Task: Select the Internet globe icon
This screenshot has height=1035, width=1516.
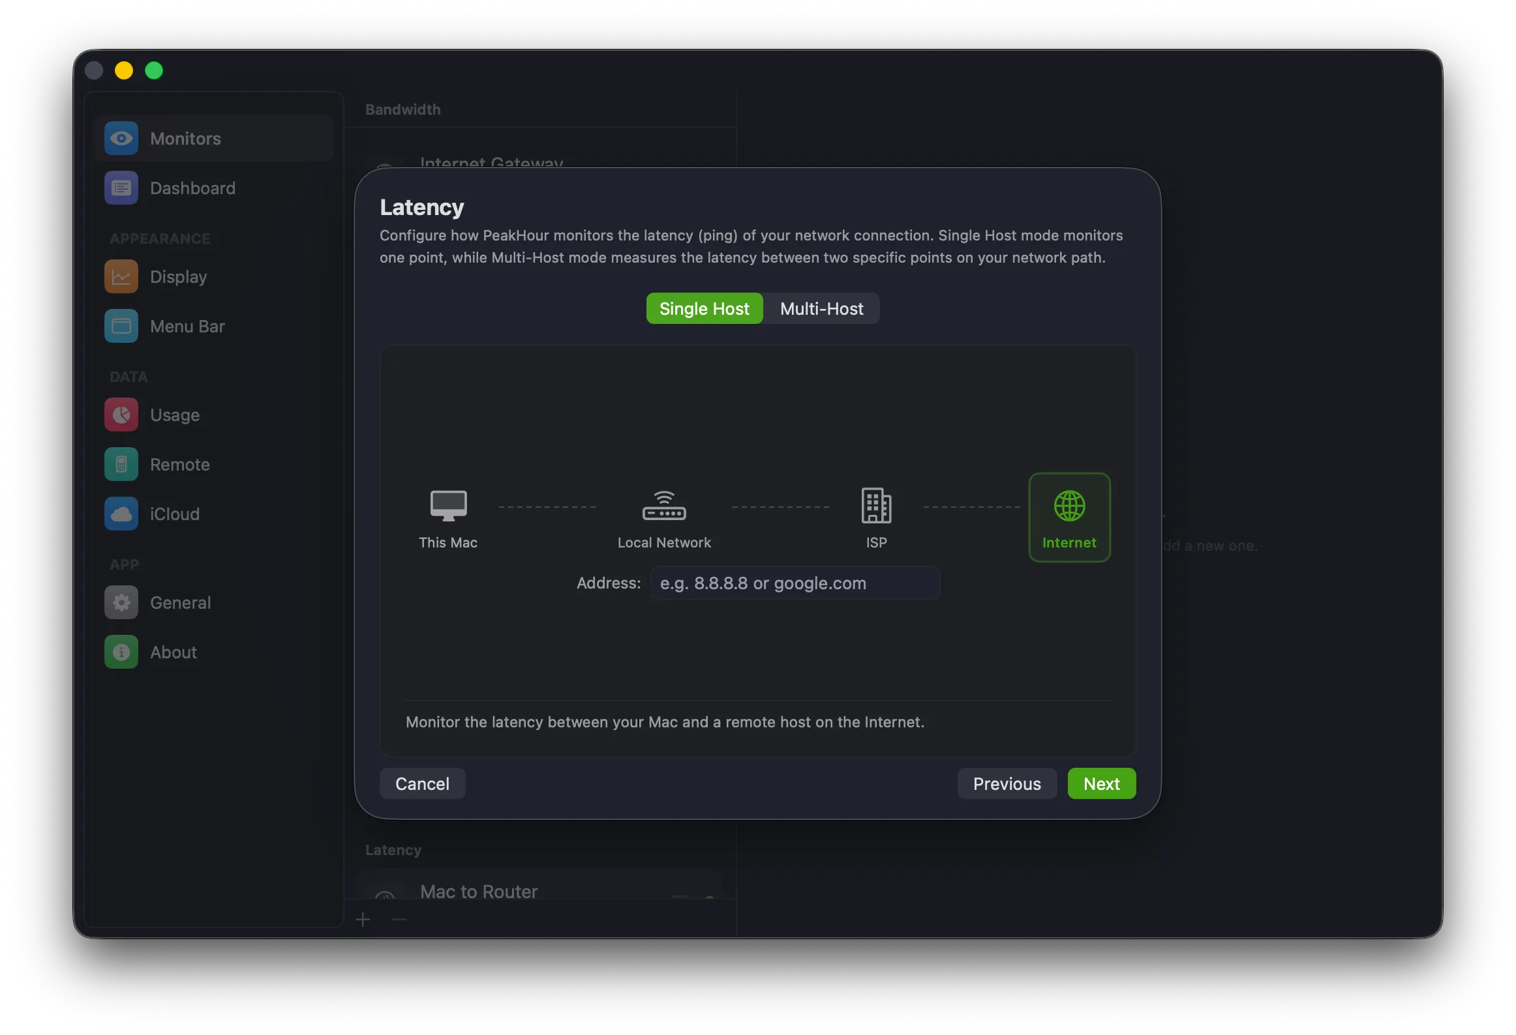Action: point(1069,506)
